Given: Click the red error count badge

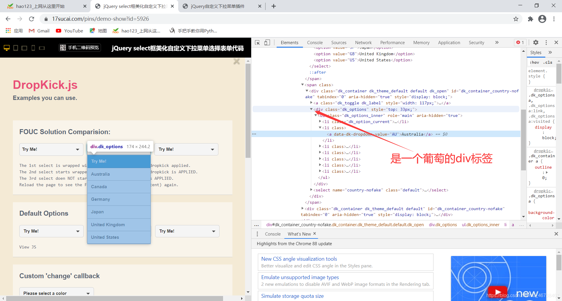Looking at the screenshot, I should pos(520,42).
